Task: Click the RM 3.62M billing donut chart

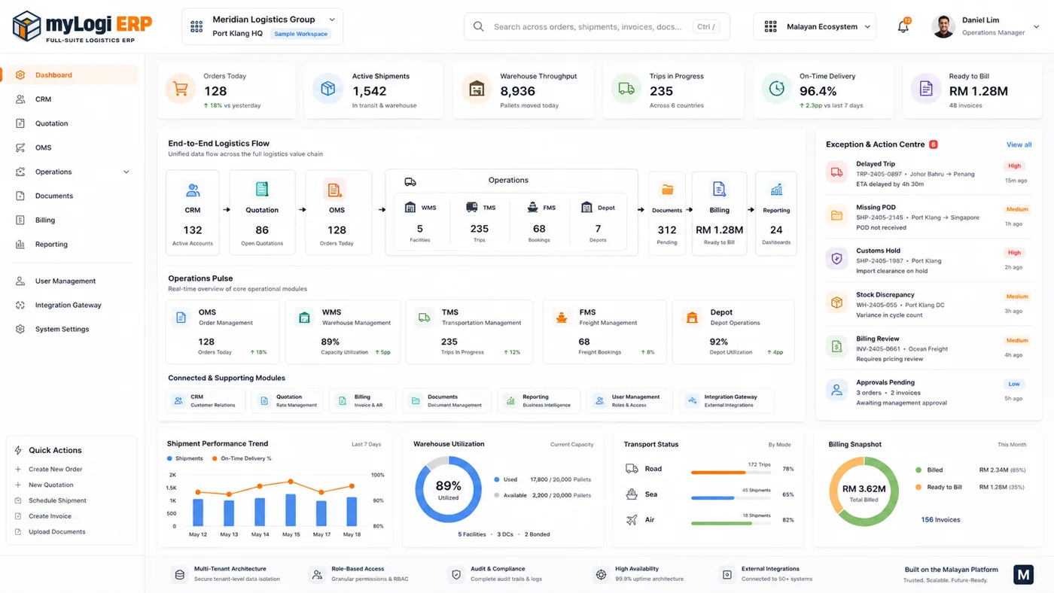Action: pos(864,491)
